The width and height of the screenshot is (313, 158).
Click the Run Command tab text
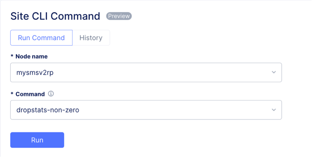click(x=41, y=38)
